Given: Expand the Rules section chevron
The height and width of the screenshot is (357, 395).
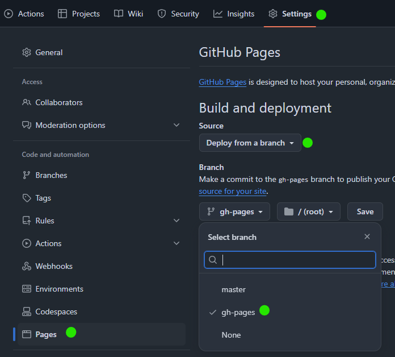Looking at the screenshot, I should click(177, 221).
